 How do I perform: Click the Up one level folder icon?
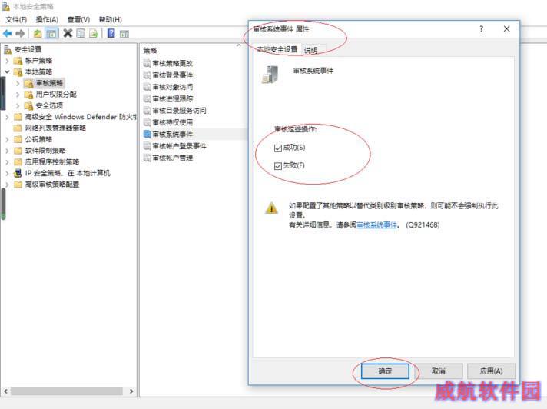[x=38, y=34]
